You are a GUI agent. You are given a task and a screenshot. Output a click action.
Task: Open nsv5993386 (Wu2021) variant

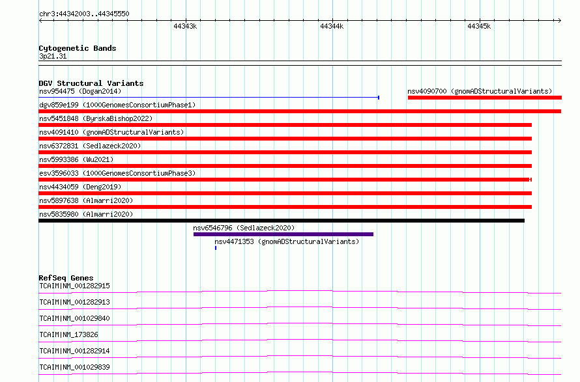coord(76,159)
